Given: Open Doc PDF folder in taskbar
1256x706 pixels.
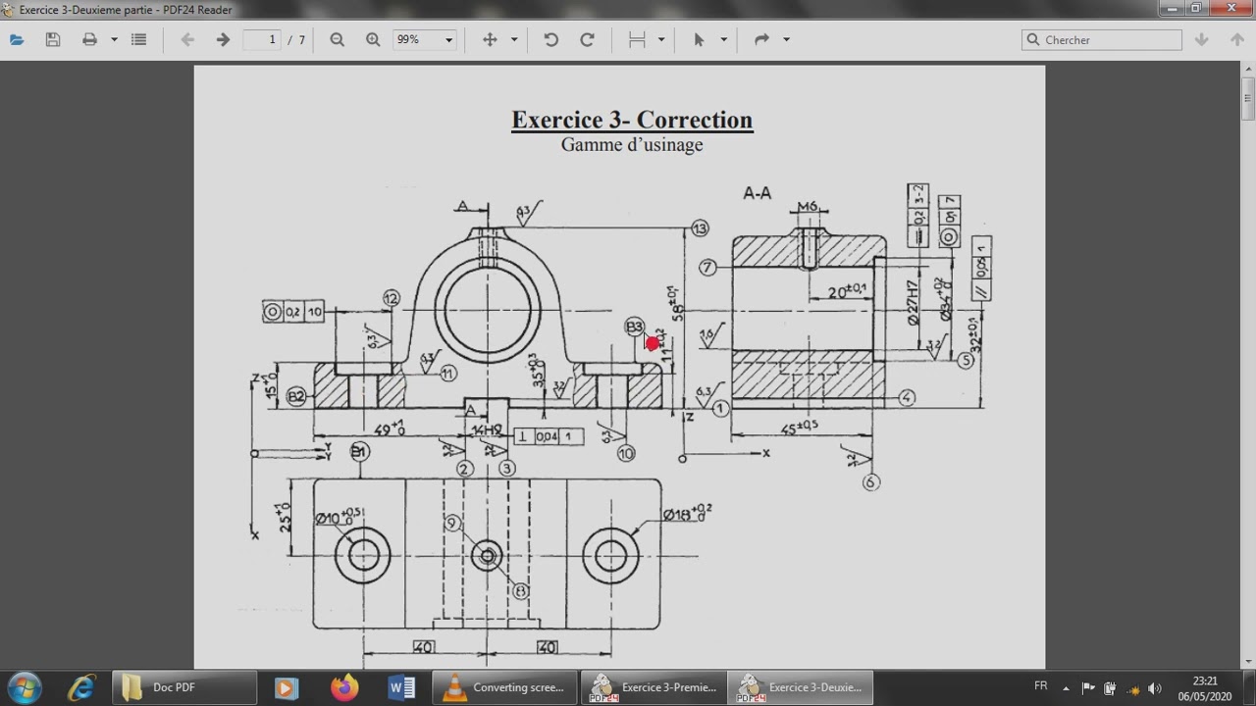Looking at the screenshot, I should click(x=184, y=687).
